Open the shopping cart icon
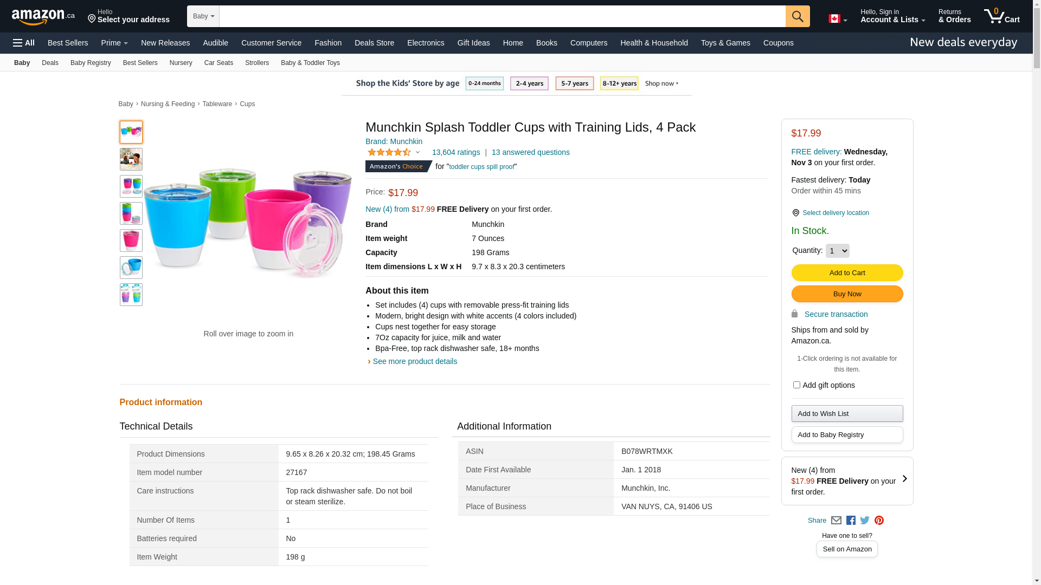Image resolution: width=1041 pixels, height=585 pixels. (x=1001, y=16)
